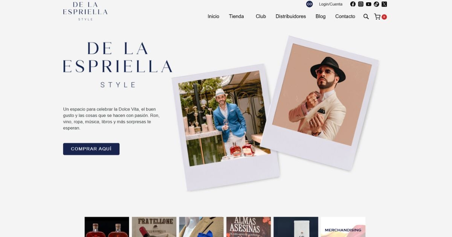This screenshot has width=452, height=237.
Task: Open the Contacto page link
Action: 345,17
